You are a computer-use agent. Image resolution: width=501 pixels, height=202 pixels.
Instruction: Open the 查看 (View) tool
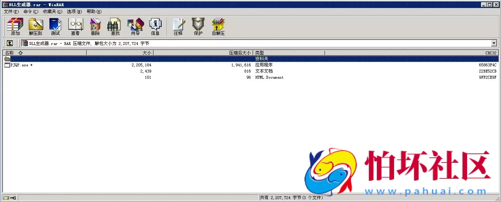click(x=76, y=26)
